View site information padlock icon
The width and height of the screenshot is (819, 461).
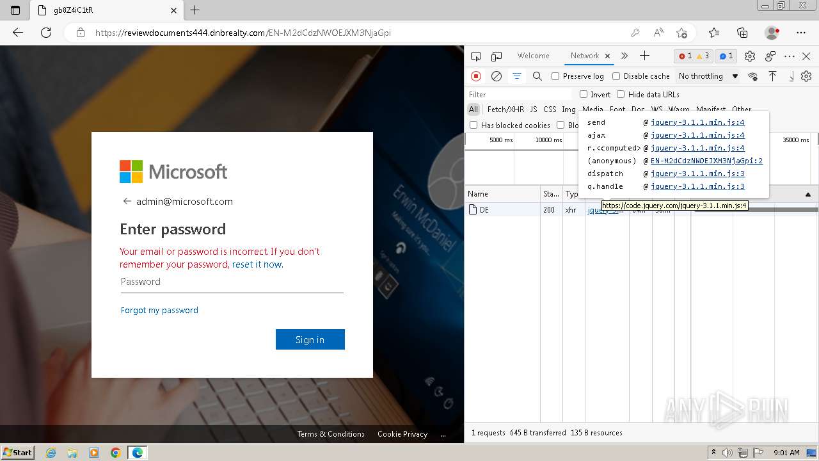point(80,33)
